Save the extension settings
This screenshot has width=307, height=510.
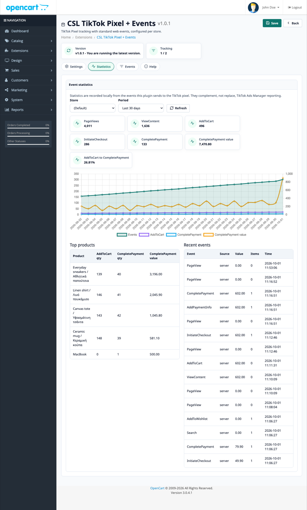[x=272, y=23]
